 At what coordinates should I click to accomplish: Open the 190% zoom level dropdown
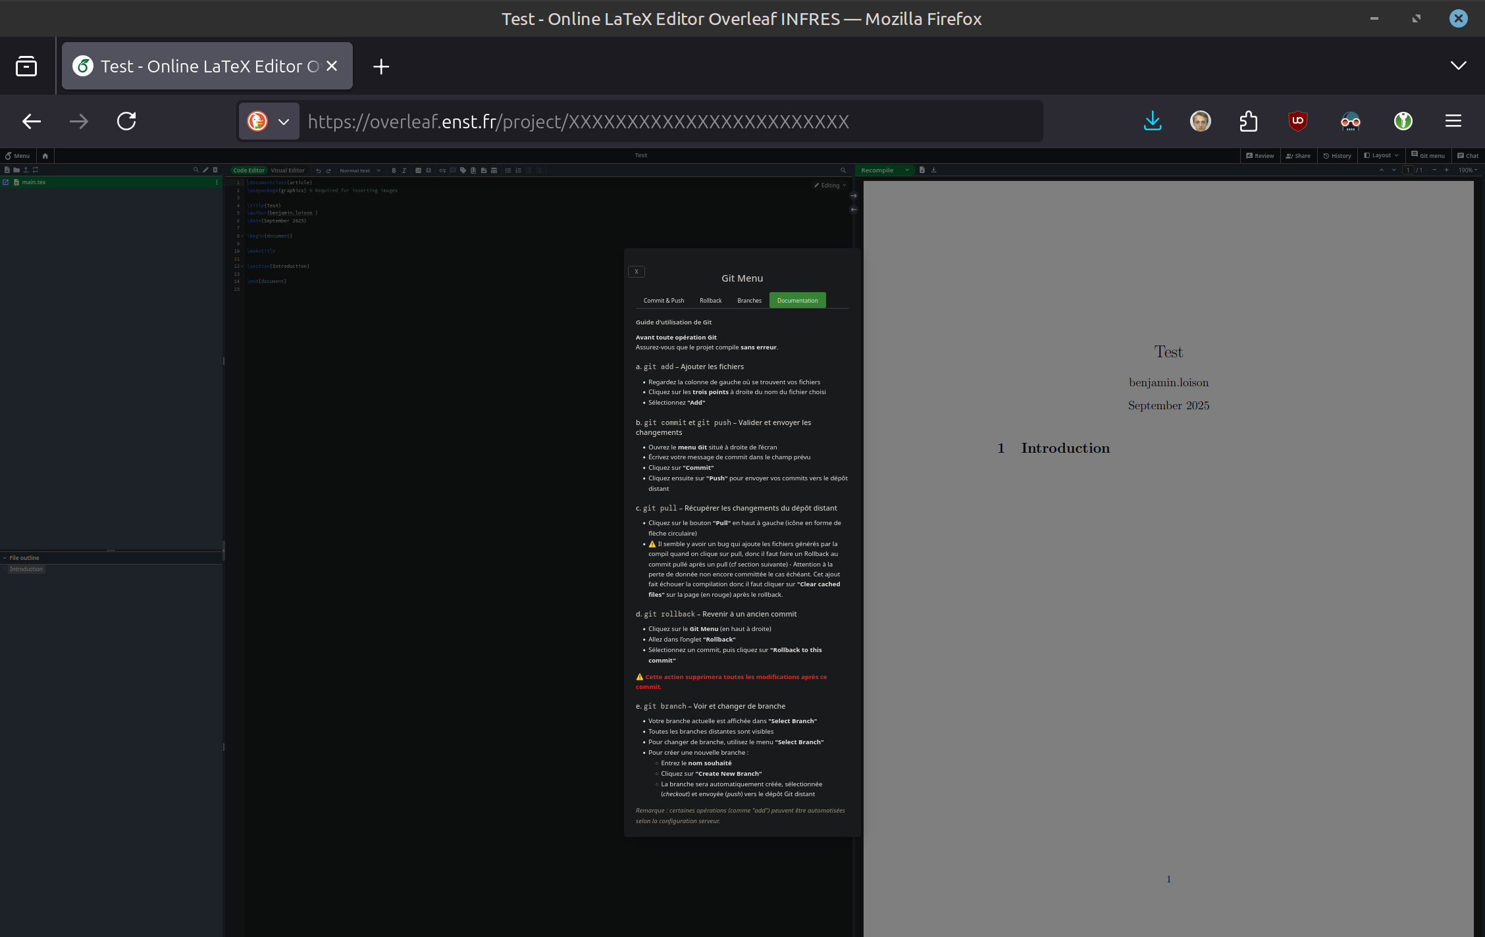(1467, 170)
